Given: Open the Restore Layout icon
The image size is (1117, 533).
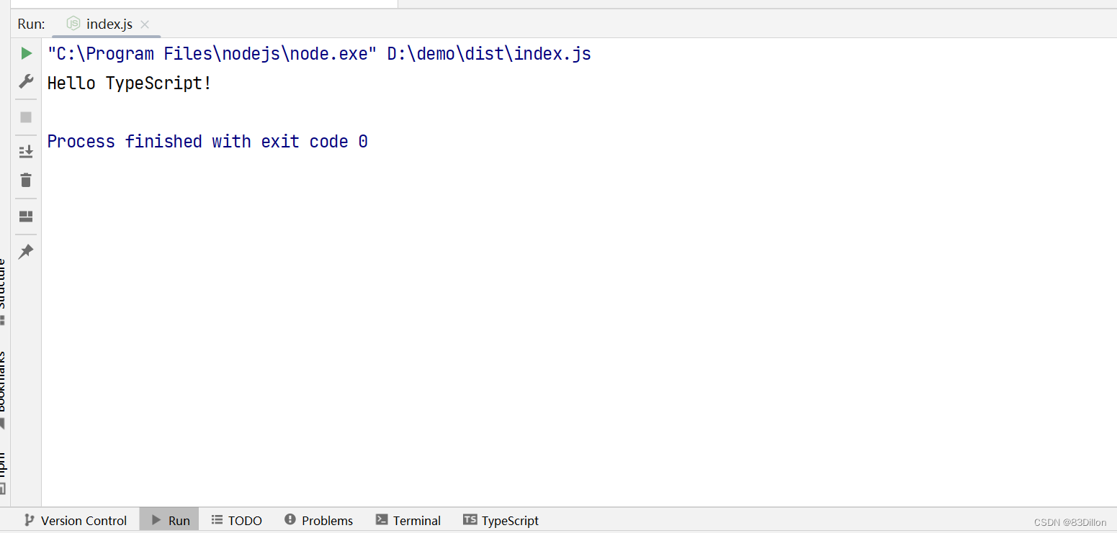Looking at the screenshot, I should pos(26,217).
